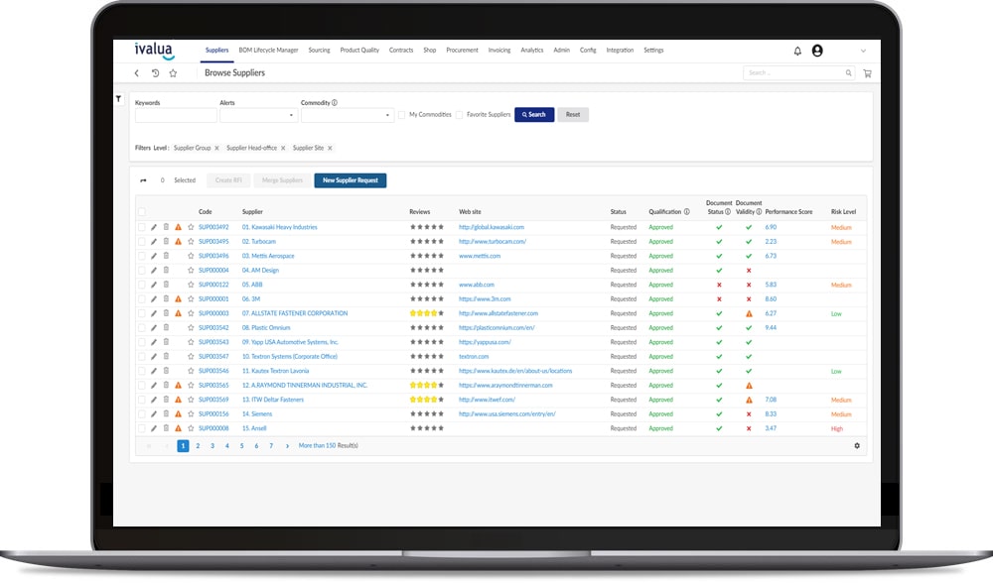Edit the ABB supplier row pencil icon

click(x=153, y=285)
